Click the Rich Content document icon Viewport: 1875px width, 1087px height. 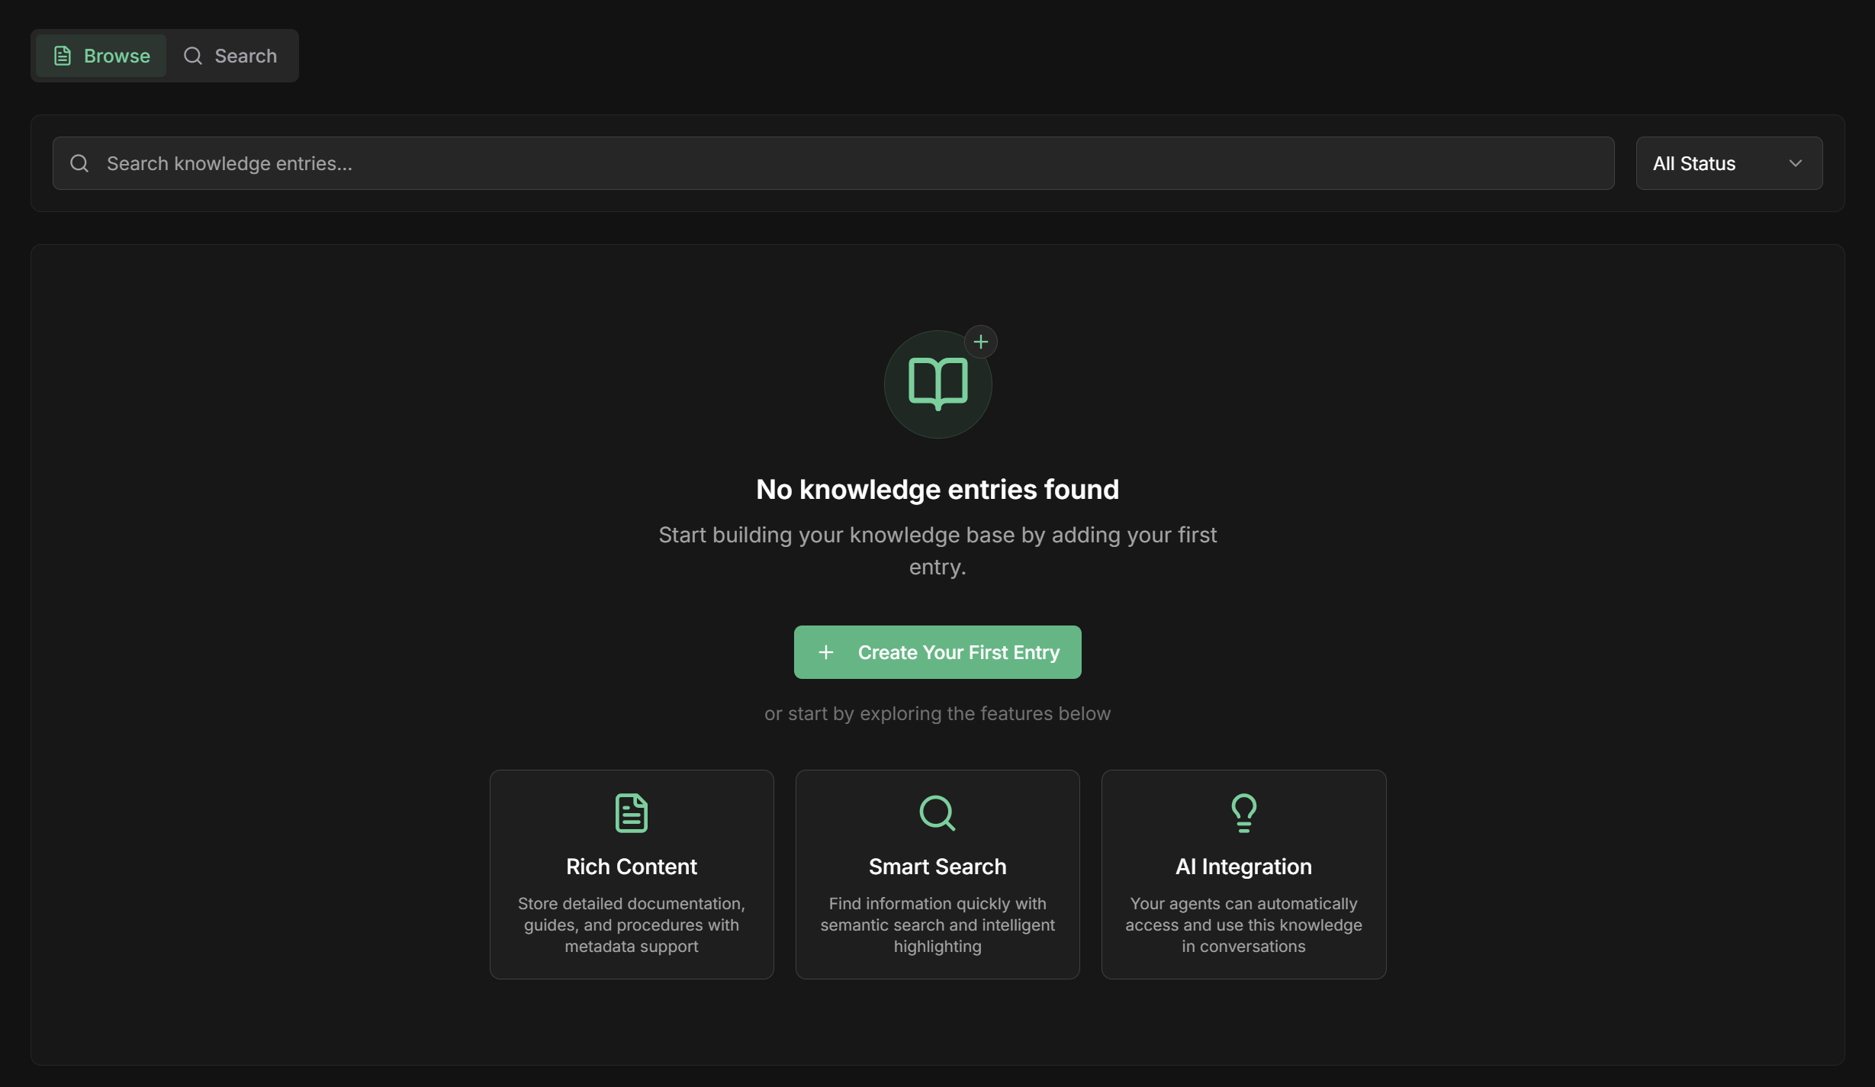[631, 812]
